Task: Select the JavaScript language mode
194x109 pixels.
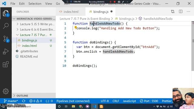Action: click(129, 101)
